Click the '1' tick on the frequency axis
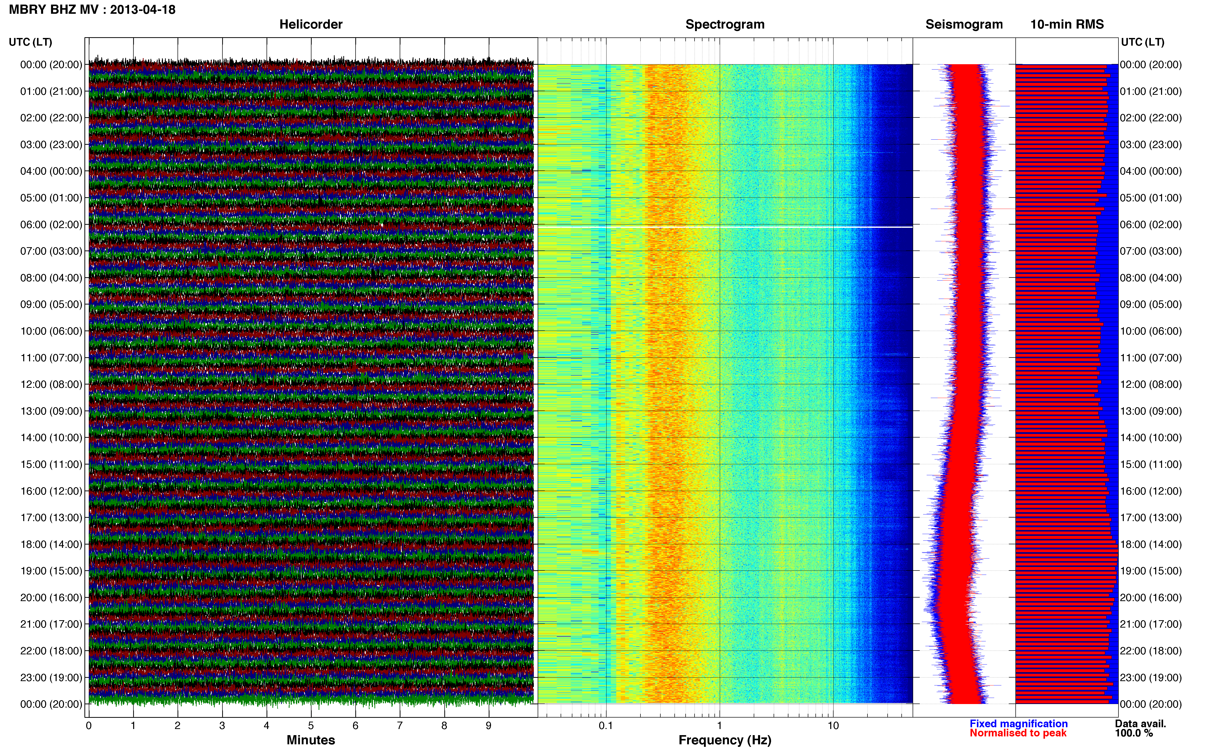The height and width of the screenshot is (755, 1209). (x=719, y=726)
